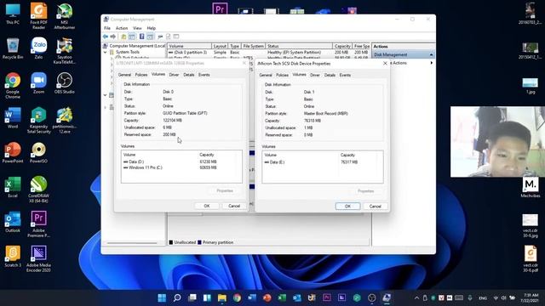Viewport: 545px width, 306px height.
Task: Open the View menu
Action: click(x=137, y=28)
